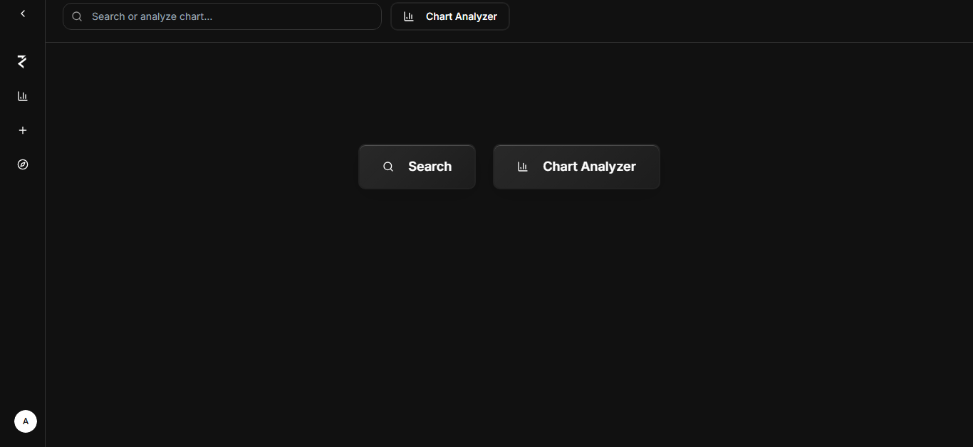Screen dimensions: 973x447
Task: Click the app logo at the top of sidebar
Action: tap(21, 62)
